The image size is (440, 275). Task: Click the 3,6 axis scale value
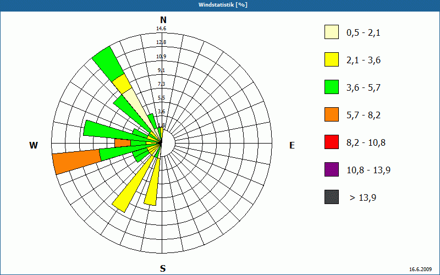[x=161, y=112]
